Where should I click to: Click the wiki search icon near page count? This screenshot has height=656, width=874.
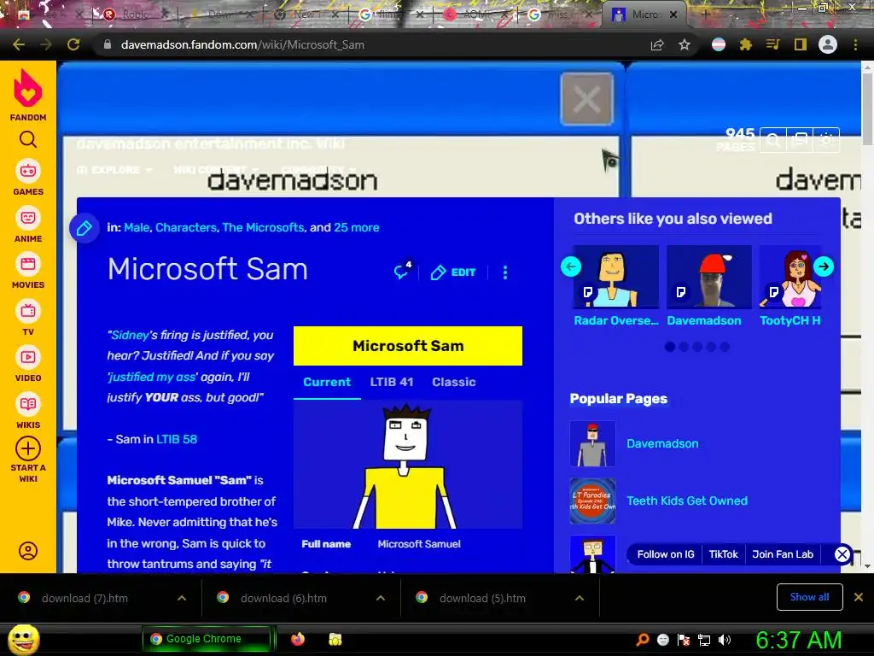pos(773,140)
